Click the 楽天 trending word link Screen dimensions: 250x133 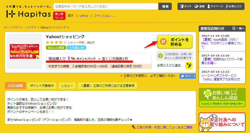click(x=71, y=16)
